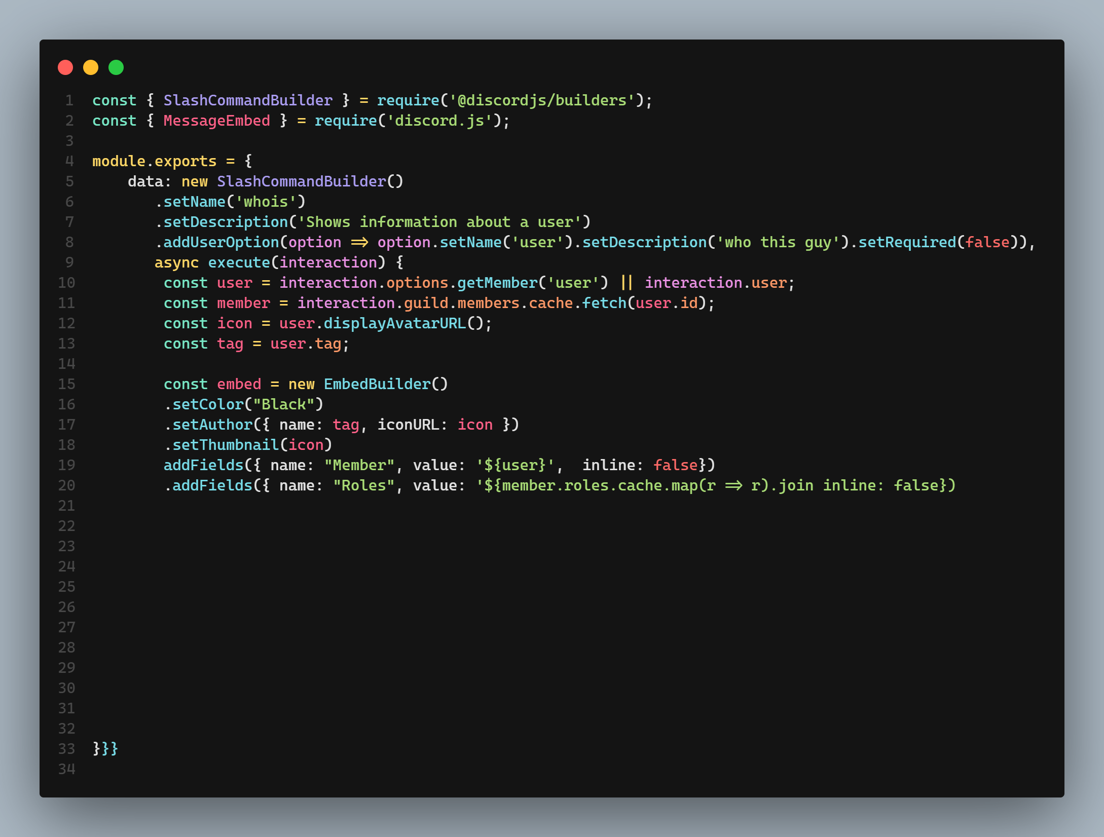
Task: Click '@discordjs/builders' string on line 1
Action: [542, 100]
